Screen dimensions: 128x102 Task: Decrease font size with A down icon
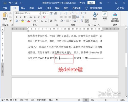(46, 21)
